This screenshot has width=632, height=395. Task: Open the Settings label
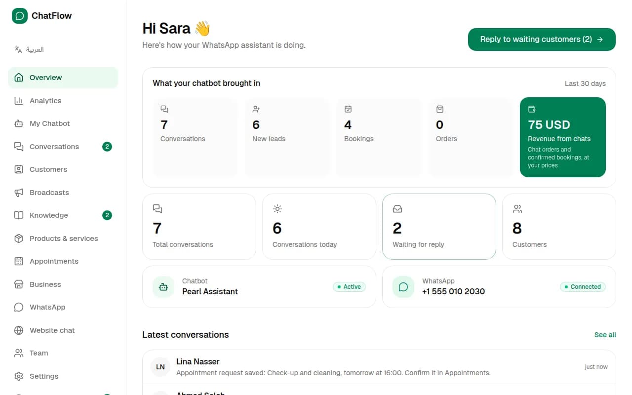click(x=44, y=376)
